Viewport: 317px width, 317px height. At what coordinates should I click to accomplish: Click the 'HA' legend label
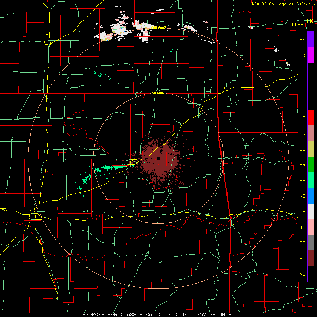click(302, 118)
